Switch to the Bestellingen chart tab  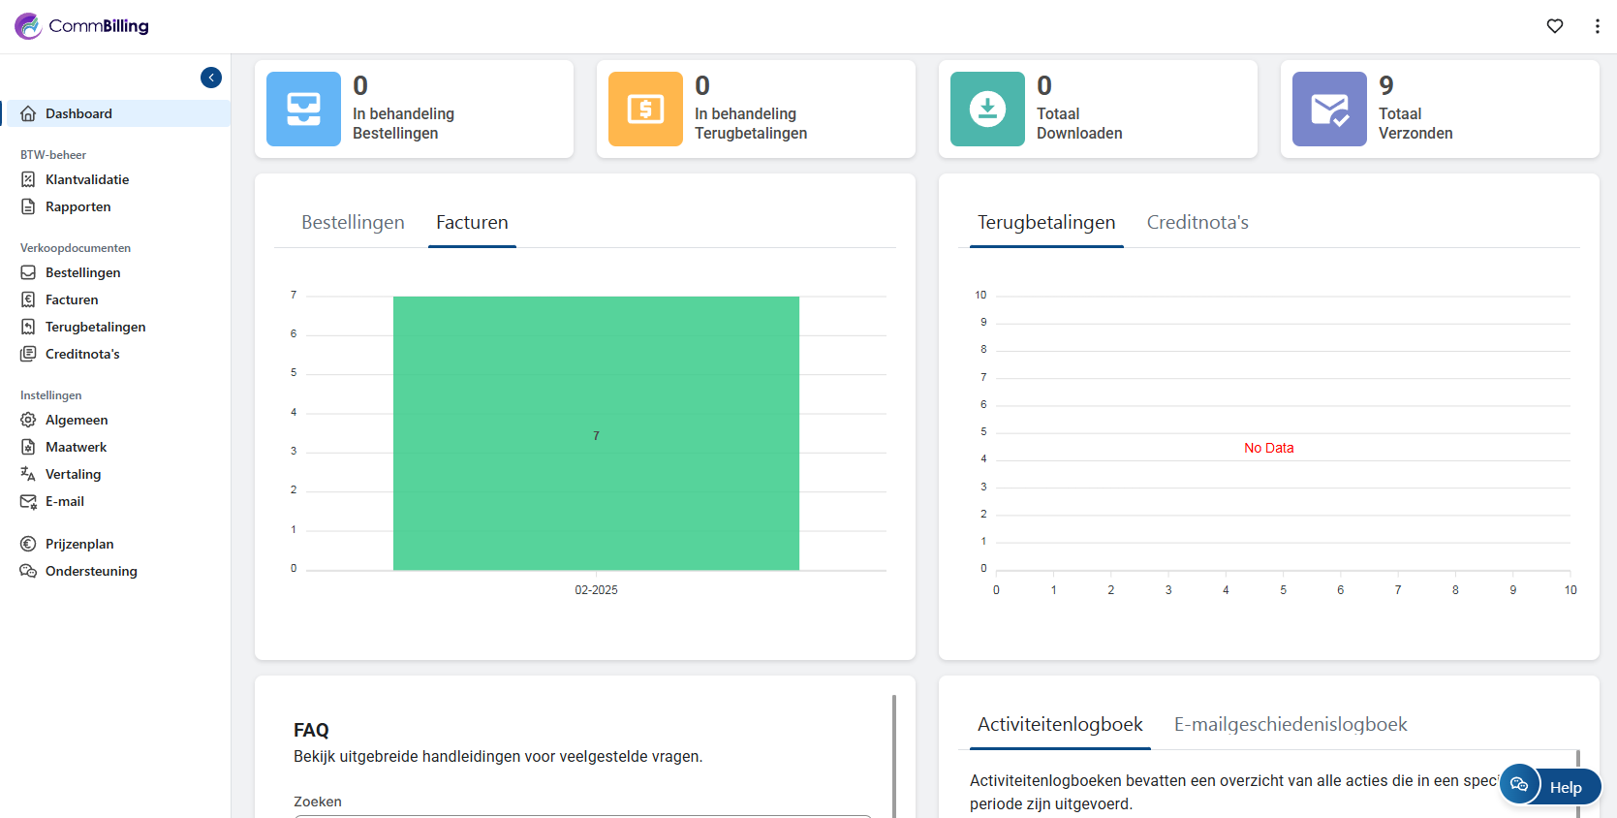coord(353,222)
